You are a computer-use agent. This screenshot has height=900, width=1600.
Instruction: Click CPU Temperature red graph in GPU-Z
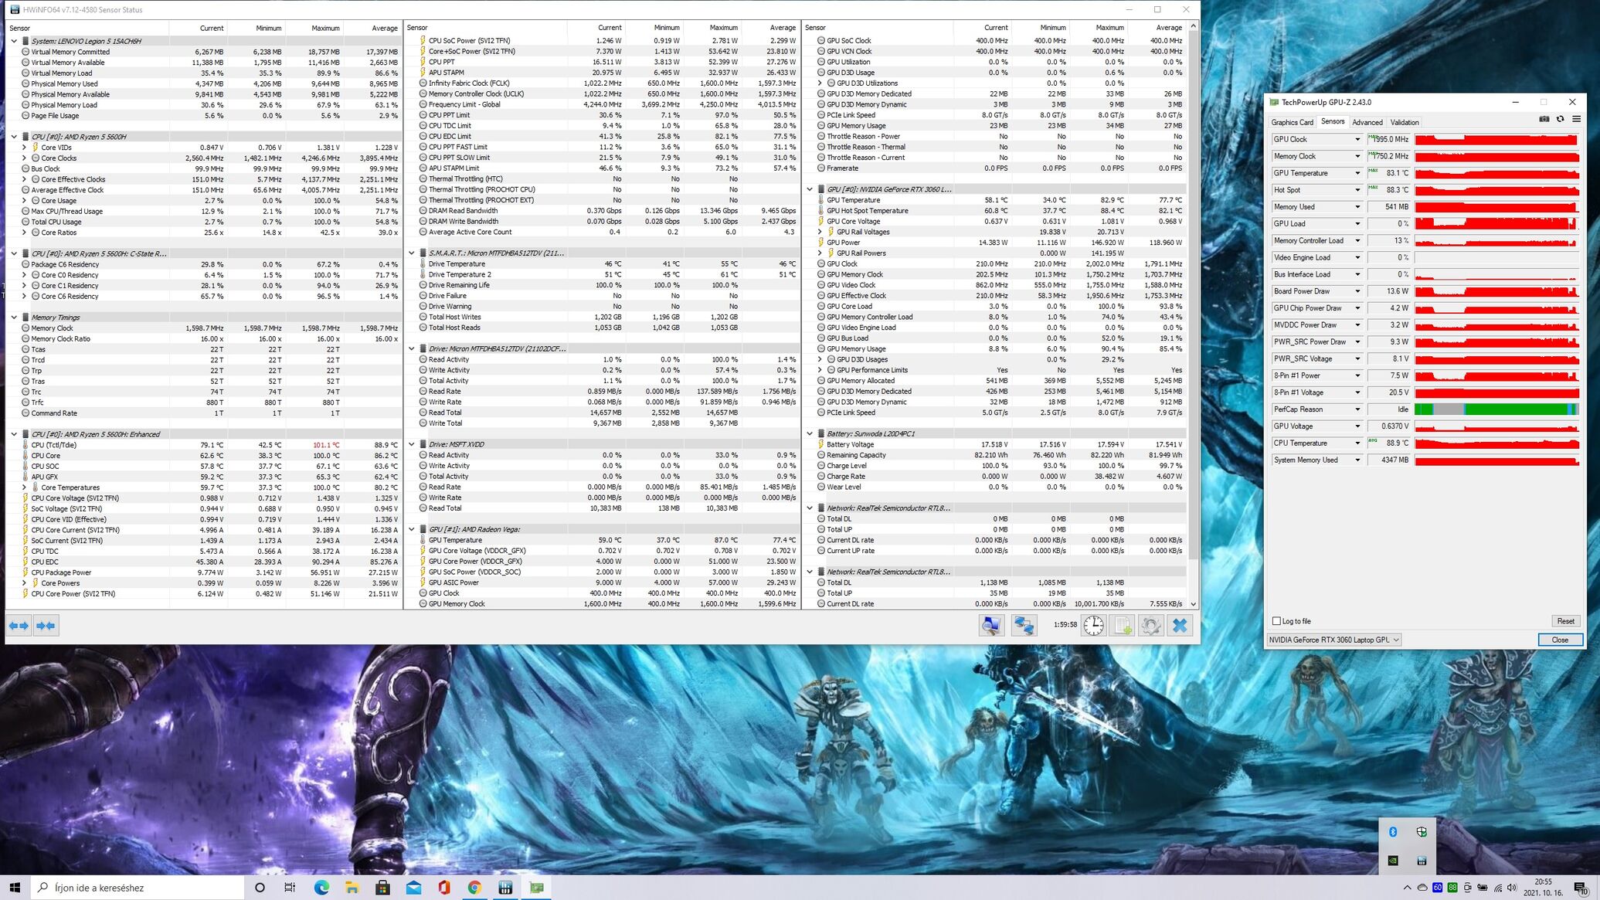pyautogui.click(x=1496, y=443)
